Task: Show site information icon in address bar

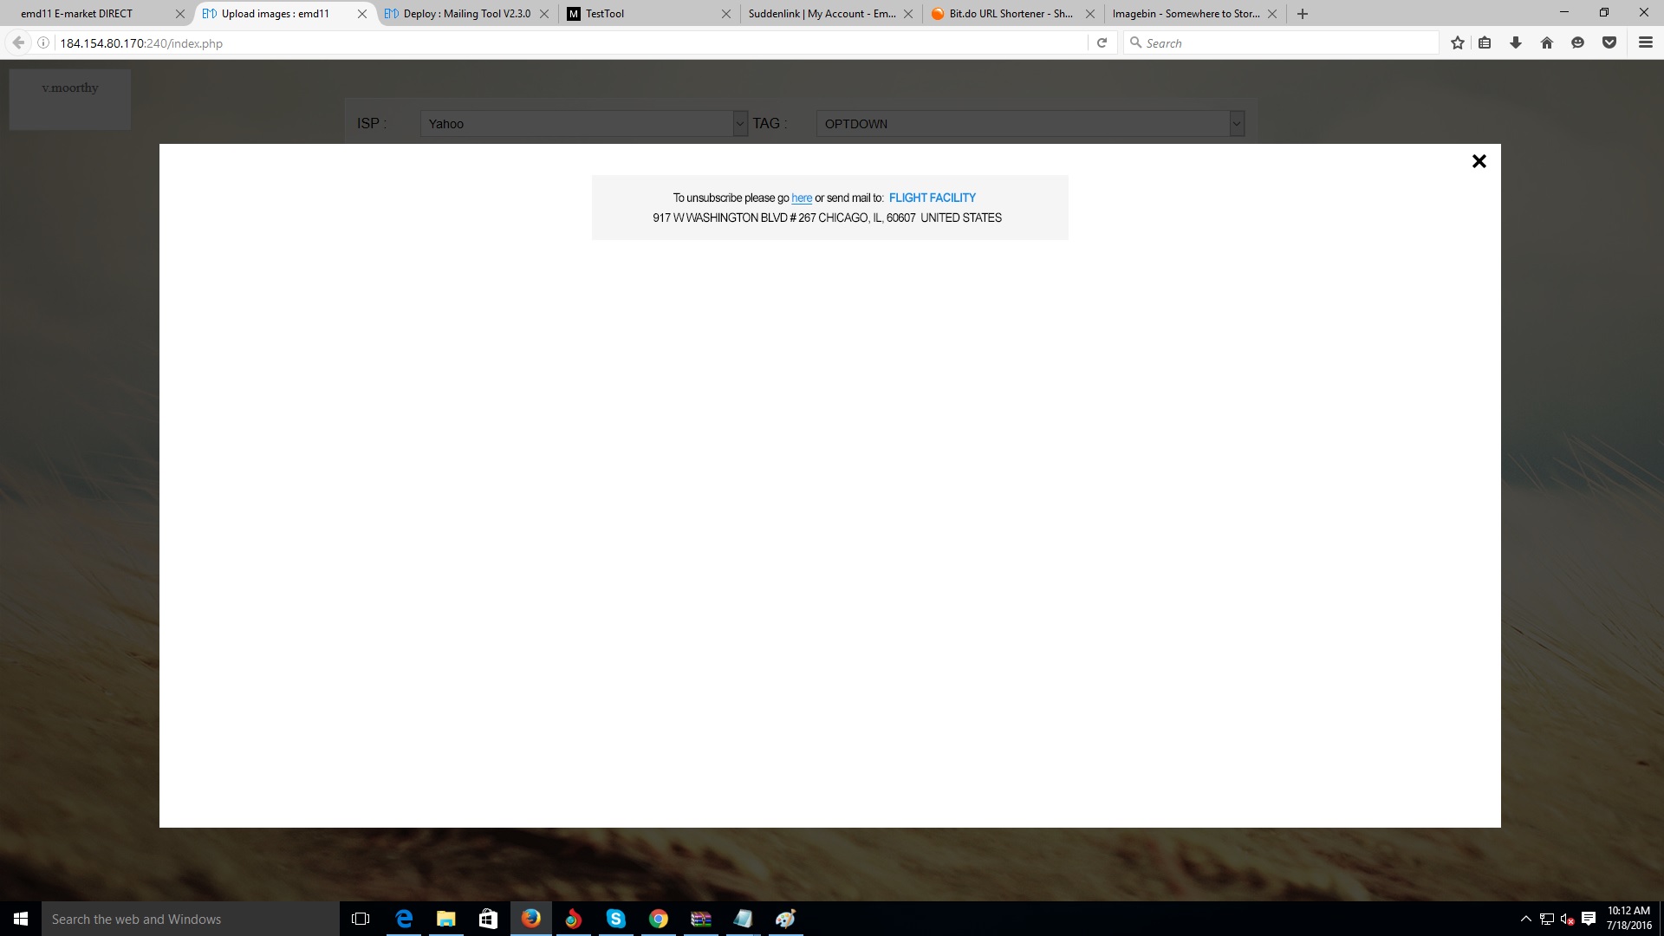Action: (x=43, y=42)
